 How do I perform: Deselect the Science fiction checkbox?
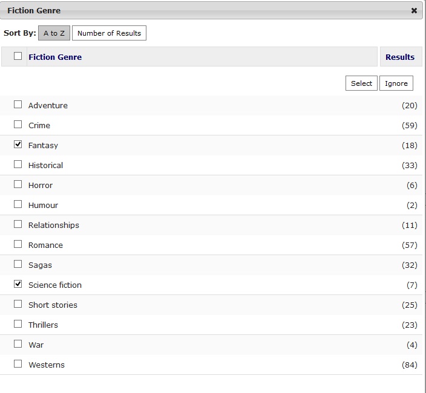(18, 284)
